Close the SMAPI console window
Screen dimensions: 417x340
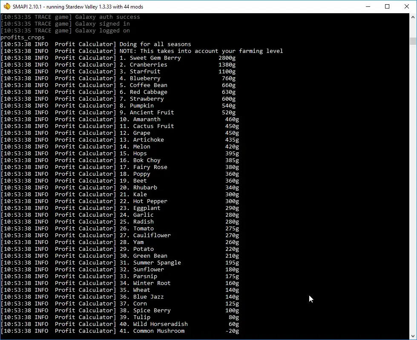coord(407,7)
